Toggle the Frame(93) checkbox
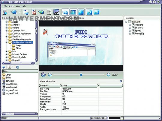 [x=133, y=34]
